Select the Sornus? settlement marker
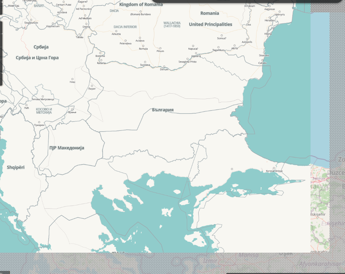 (x=222, y=35)
